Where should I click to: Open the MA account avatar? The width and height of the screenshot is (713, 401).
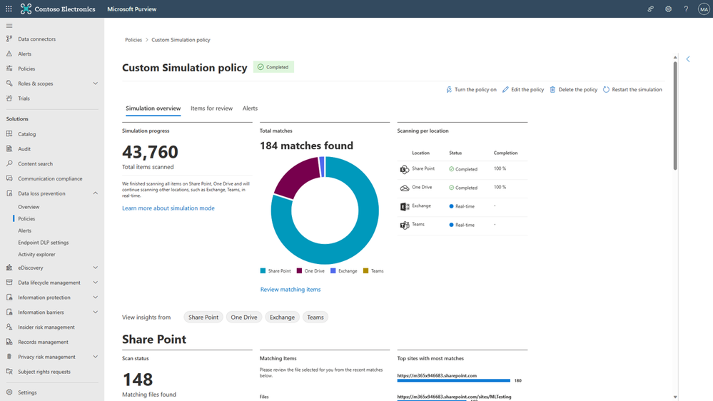pyautogui.click(x=704, y=9)
